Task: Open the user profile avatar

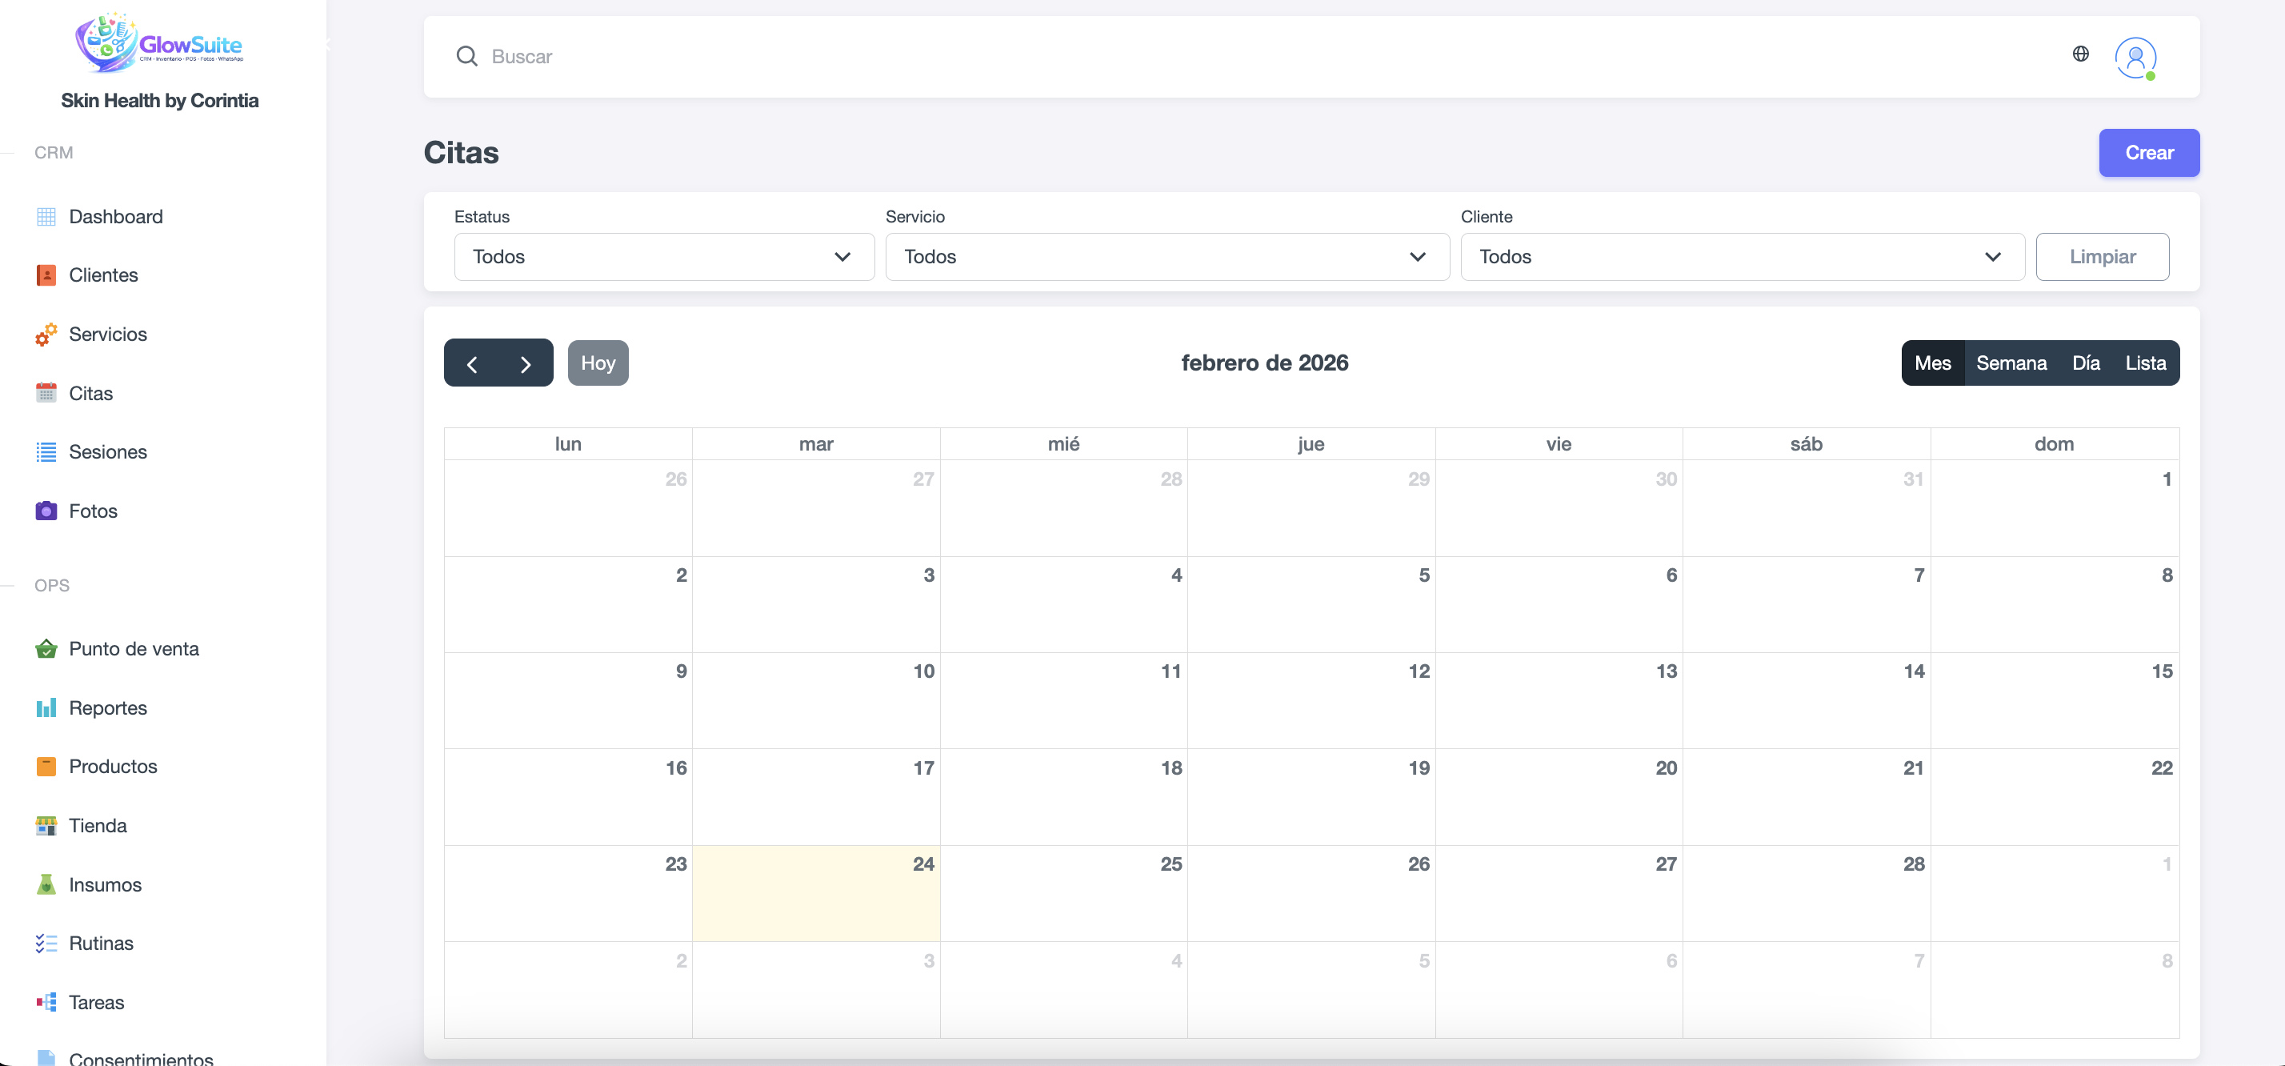Action: pos(2135,58)
